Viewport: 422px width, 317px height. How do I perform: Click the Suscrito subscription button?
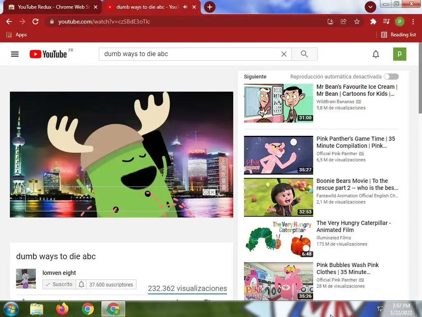(x=59, y=284)
